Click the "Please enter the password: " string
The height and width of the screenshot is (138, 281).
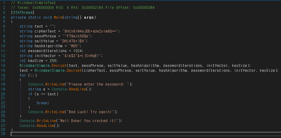98,84
